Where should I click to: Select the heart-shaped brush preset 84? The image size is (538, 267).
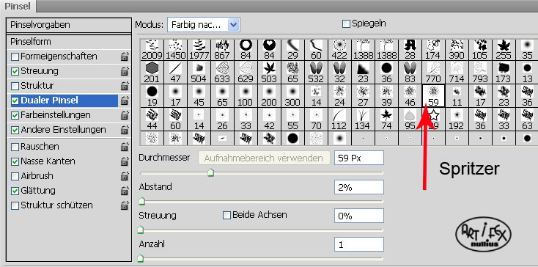[x=269, y=49]
